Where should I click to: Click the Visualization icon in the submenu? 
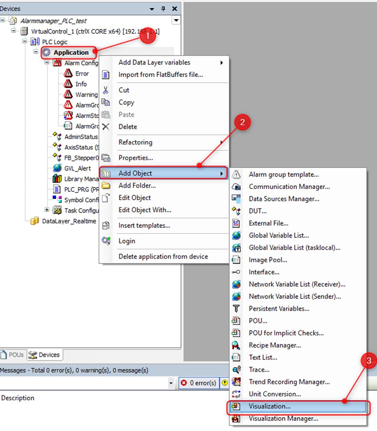point(237,406)
